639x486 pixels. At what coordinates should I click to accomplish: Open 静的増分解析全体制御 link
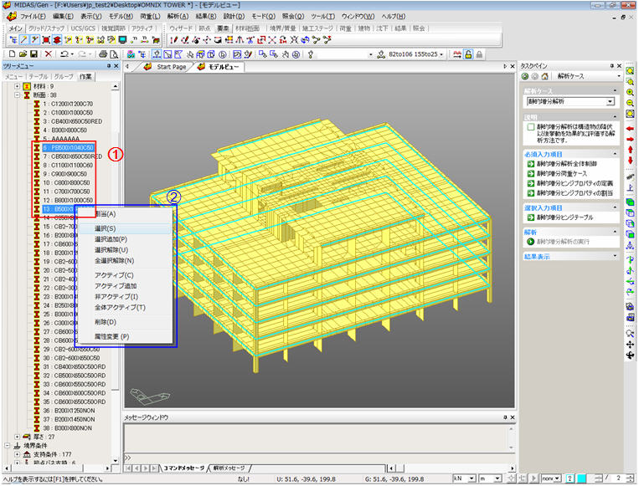coord(566,164)
